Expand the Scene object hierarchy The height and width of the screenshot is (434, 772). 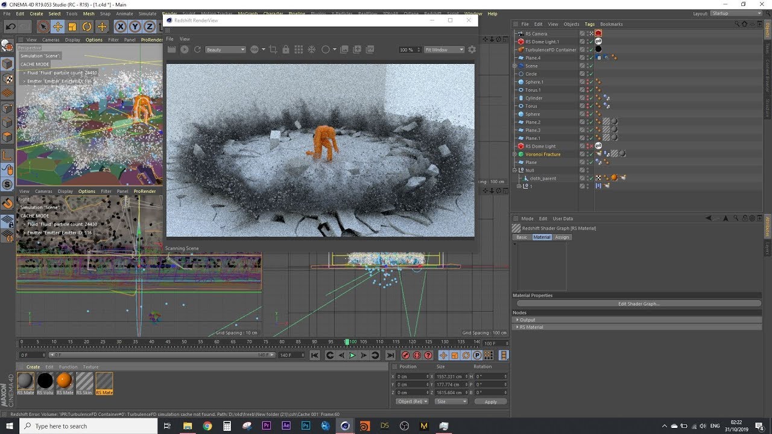coord(514,66)
